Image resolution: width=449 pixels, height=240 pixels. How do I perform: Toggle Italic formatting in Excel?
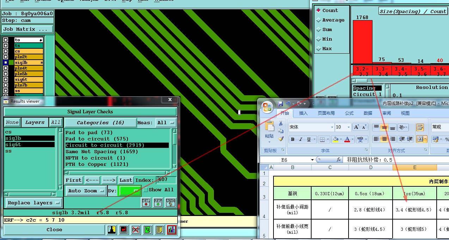(x=301, y=139)
